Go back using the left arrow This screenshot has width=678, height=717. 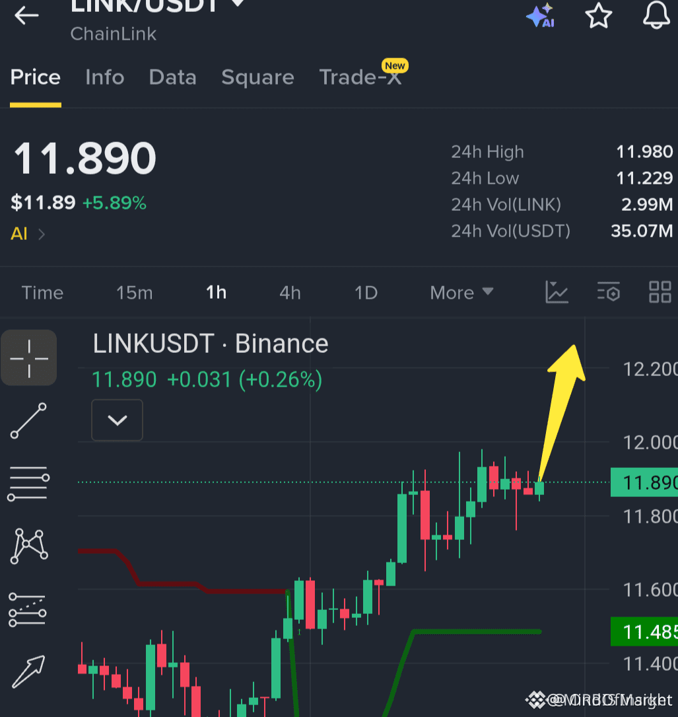(26, 16)
